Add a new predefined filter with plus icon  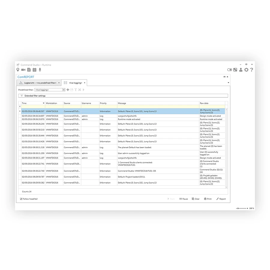coord(68,90)
